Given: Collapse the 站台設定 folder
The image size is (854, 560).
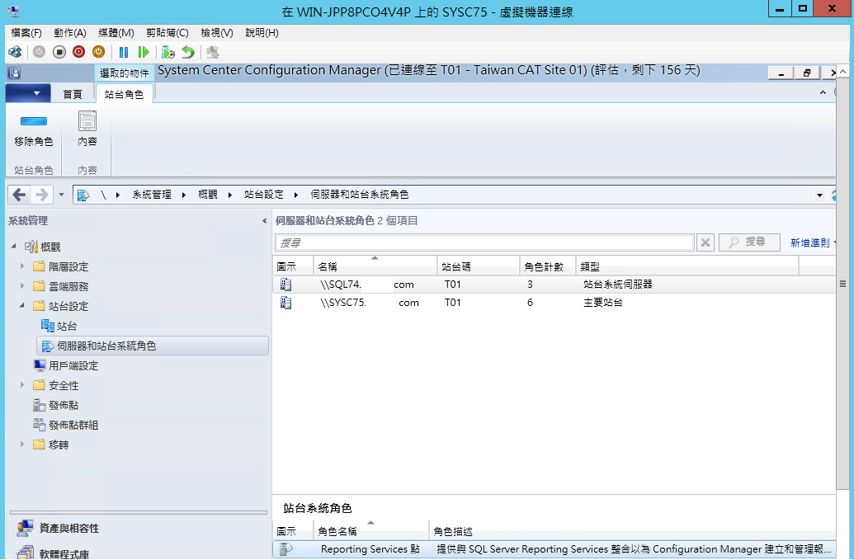Looking at the screenshot, I should pyautogui.click(x=21, y=306).
